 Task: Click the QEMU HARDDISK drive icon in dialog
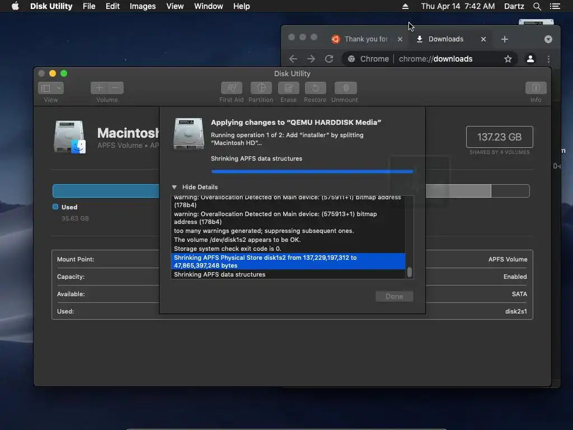[x=189, y=134]
